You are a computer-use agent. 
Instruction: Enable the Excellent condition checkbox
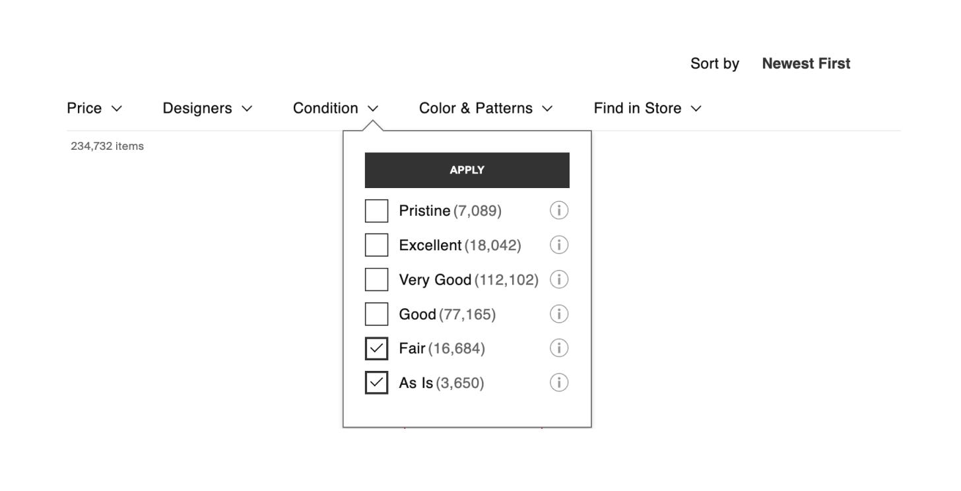[x=376, y=245]
